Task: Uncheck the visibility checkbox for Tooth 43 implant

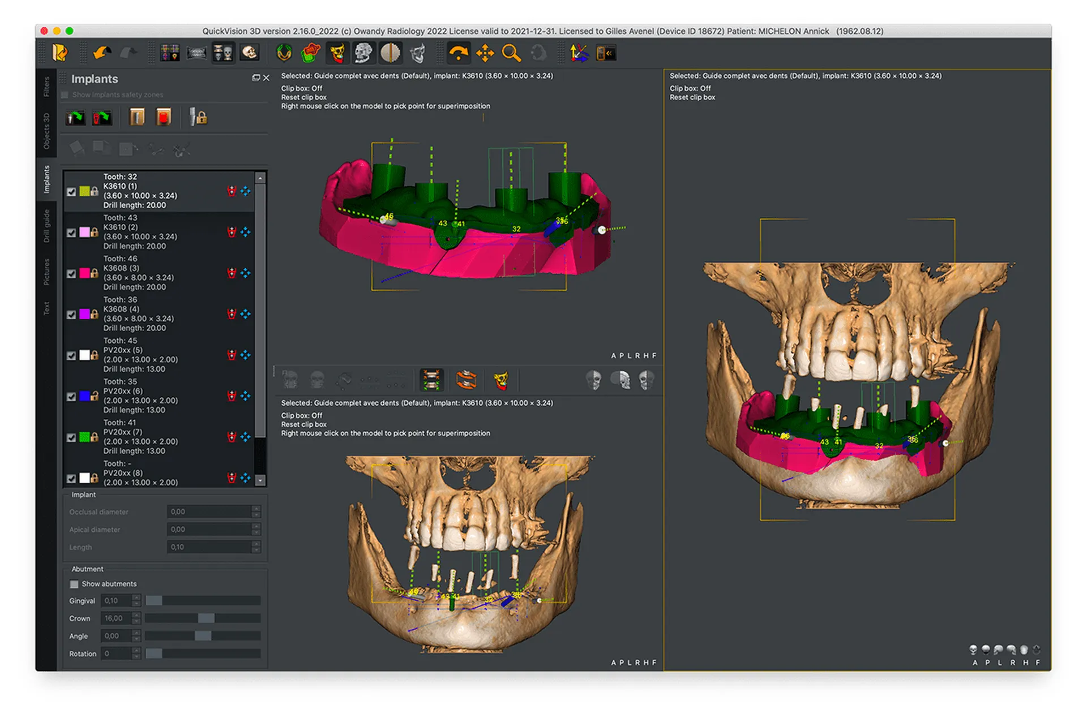Action: [x=71, y=233]
